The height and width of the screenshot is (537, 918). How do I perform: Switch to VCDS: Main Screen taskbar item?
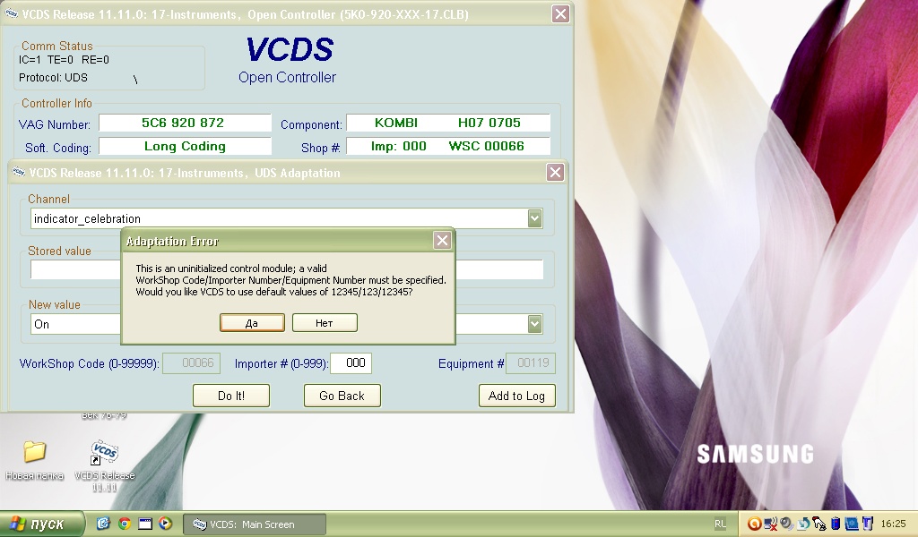(x=255, y=524)
